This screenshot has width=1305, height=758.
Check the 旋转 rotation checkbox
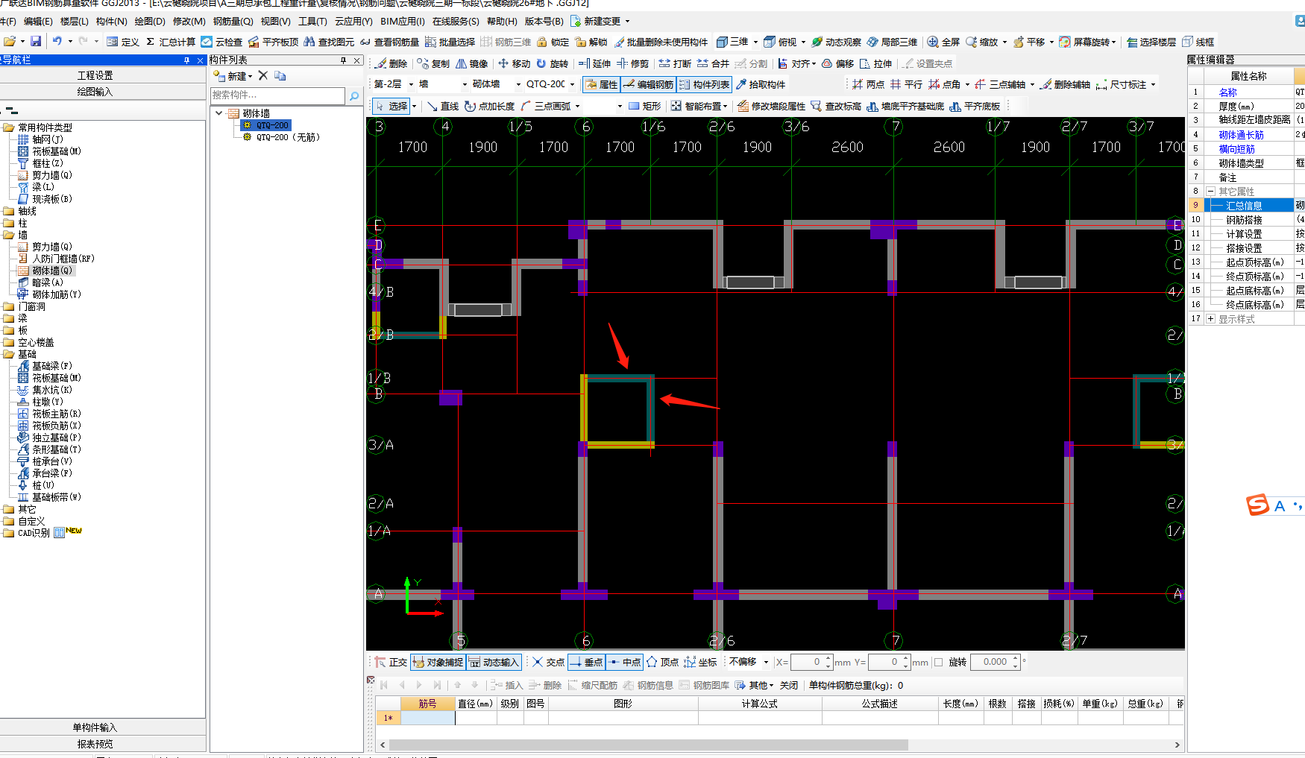point(939,662)
